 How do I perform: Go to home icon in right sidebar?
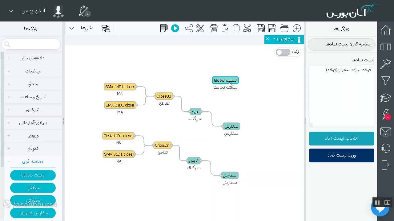(x=386, y=30)
